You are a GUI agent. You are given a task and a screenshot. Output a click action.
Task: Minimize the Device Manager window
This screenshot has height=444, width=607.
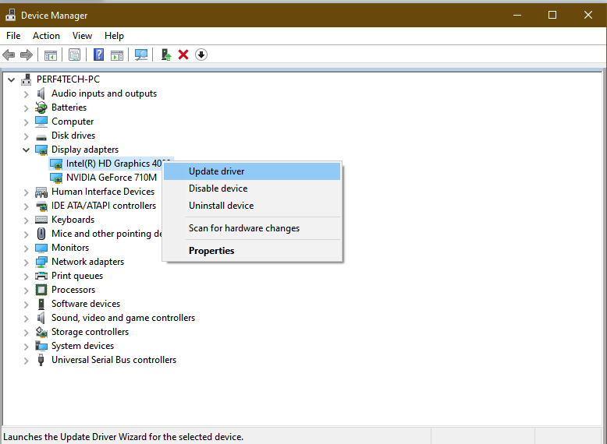click(x=517, y=15)
